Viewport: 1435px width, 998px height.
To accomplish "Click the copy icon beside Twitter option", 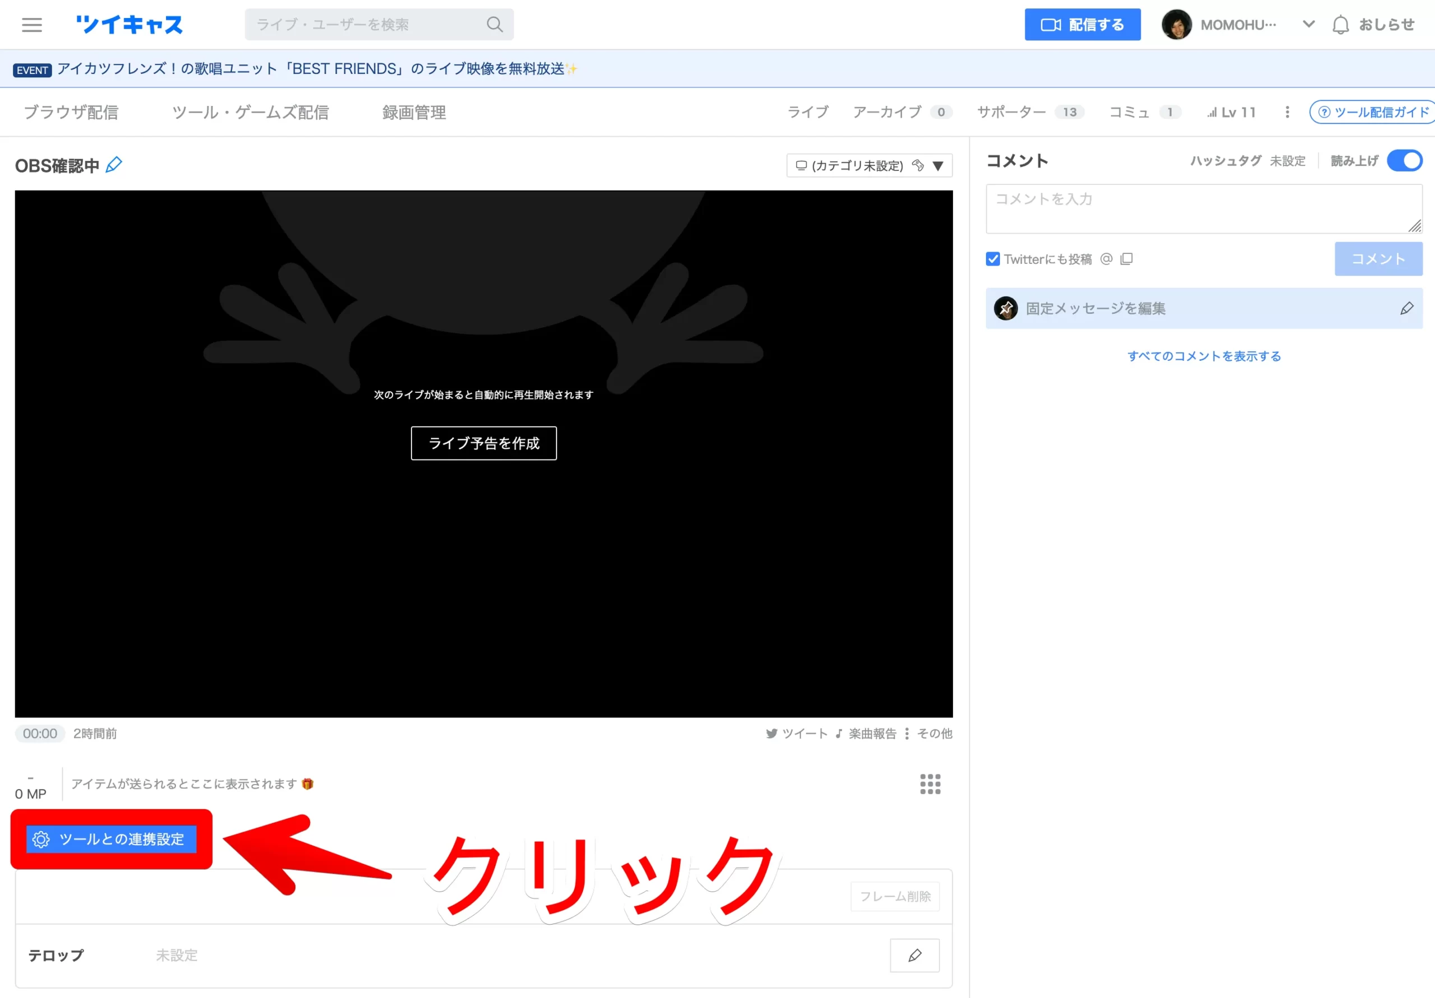I will [x=1127, y=259].
